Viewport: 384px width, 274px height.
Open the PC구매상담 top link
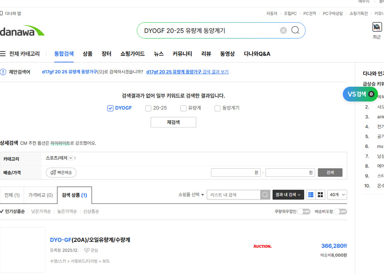[333, 14]
